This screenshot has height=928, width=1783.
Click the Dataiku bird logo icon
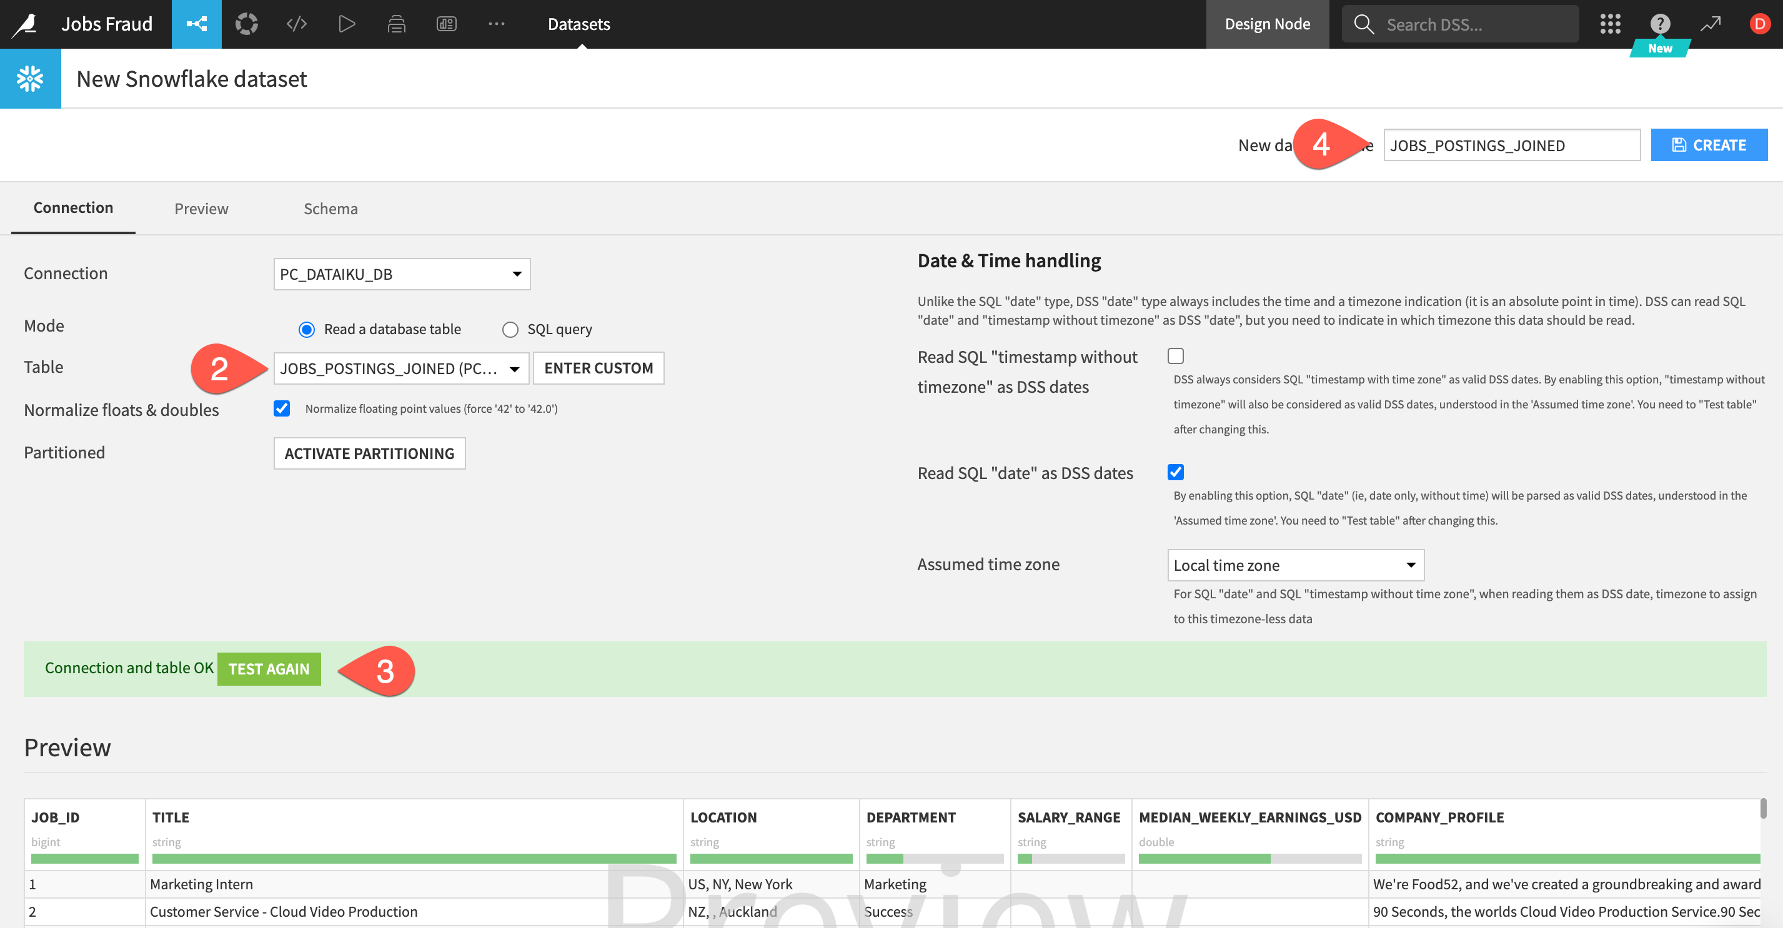tap(26, 24)
